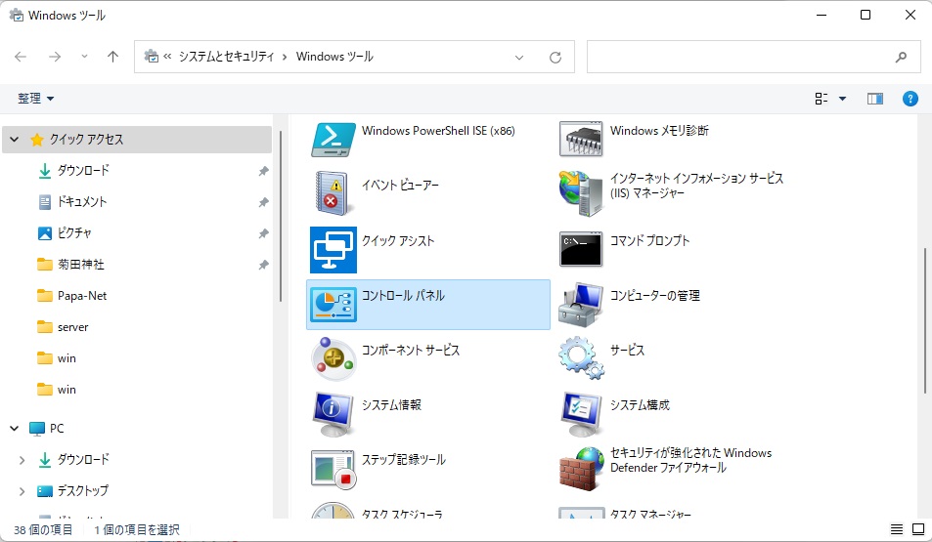Click the イベント ビューアー label text
Image resolution: width=932 pixels, height=542 pixels.
(401, 186)
